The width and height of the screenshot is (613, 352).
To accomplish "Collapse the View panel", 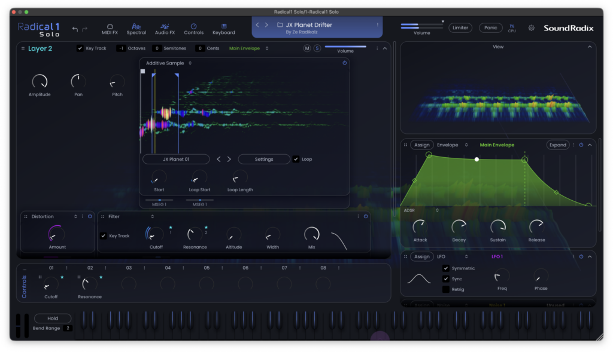I will (x=590, y=47).
